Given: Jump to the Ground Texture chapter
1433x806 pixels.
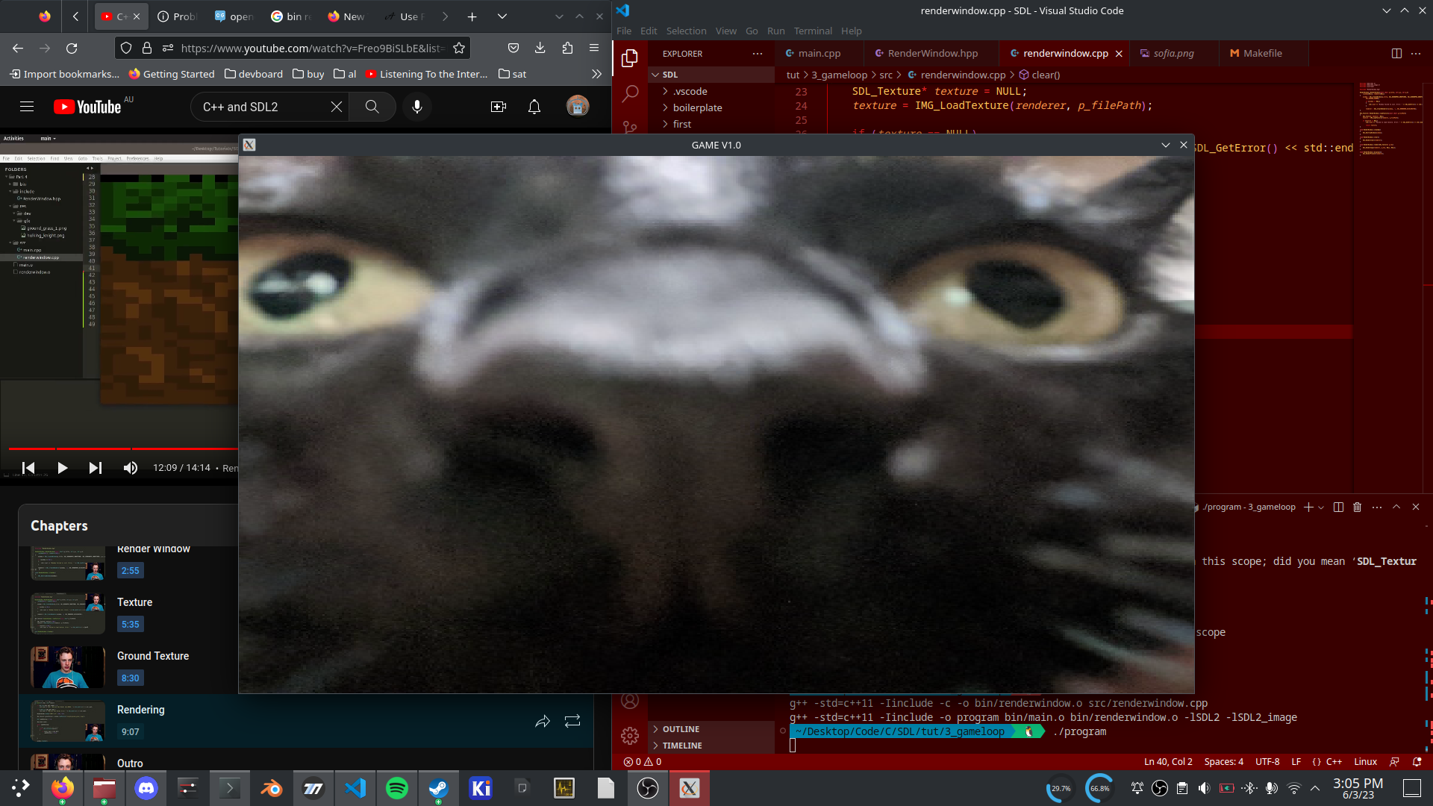Looking at the screenshot, I should click(153, 656).
